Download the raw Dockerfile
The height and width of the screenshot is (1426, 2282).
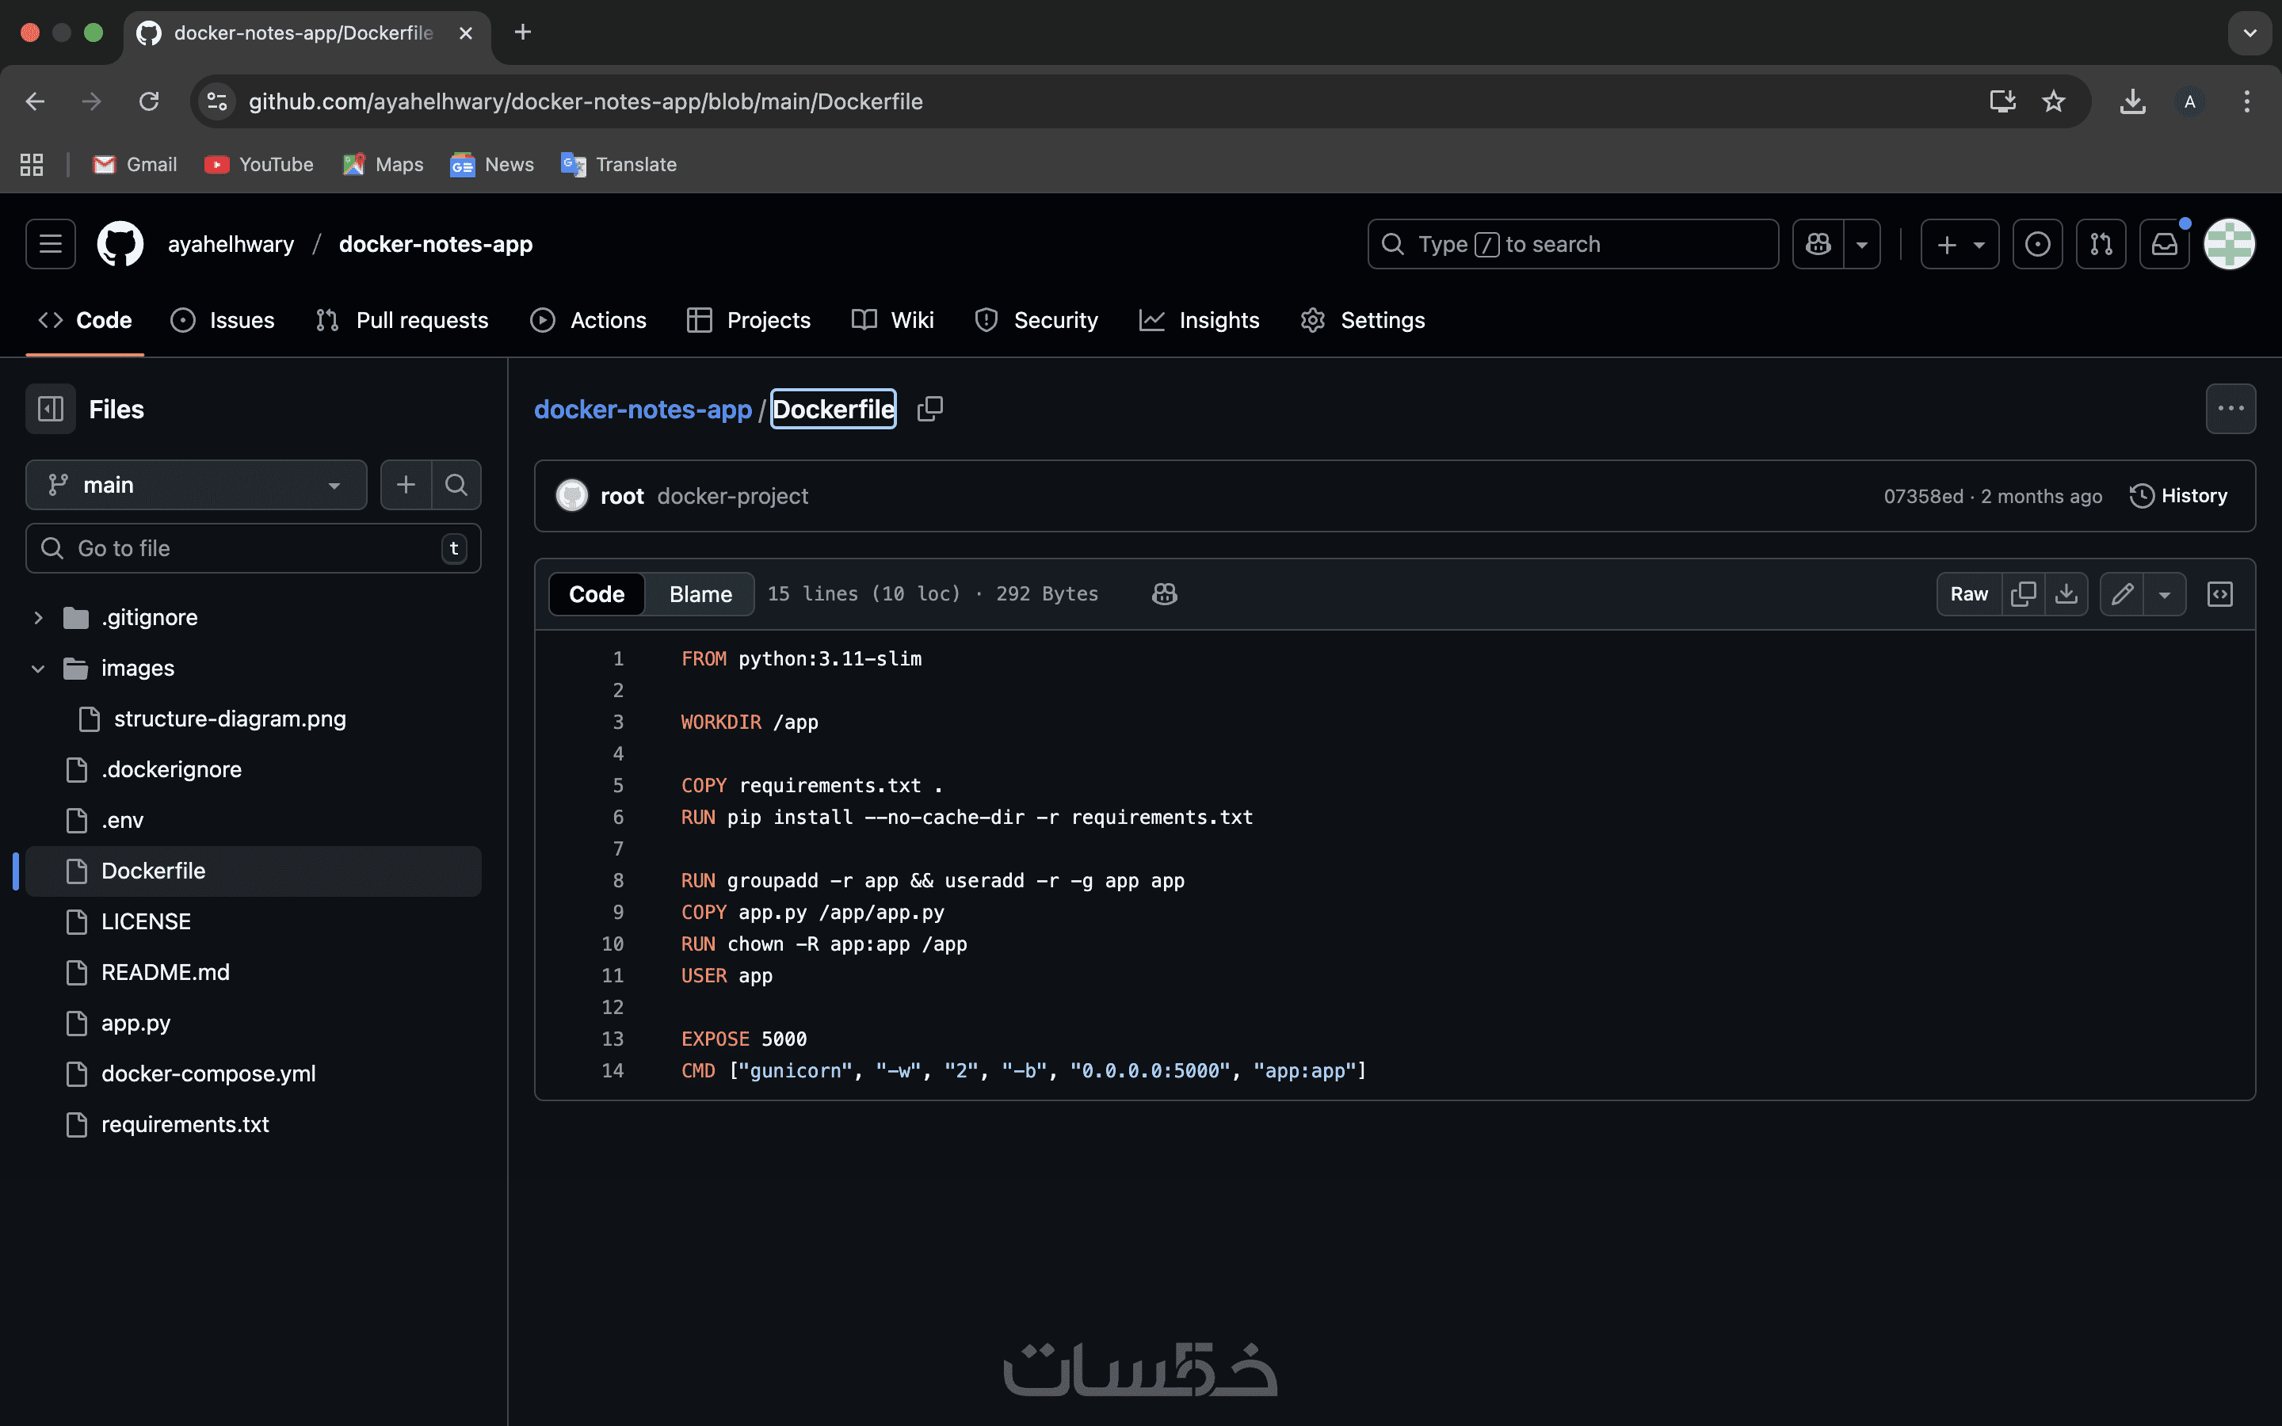pos(2066,593)
